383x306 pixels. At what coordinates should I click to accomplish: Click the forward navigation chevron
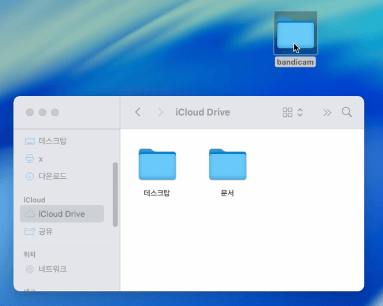161,112
